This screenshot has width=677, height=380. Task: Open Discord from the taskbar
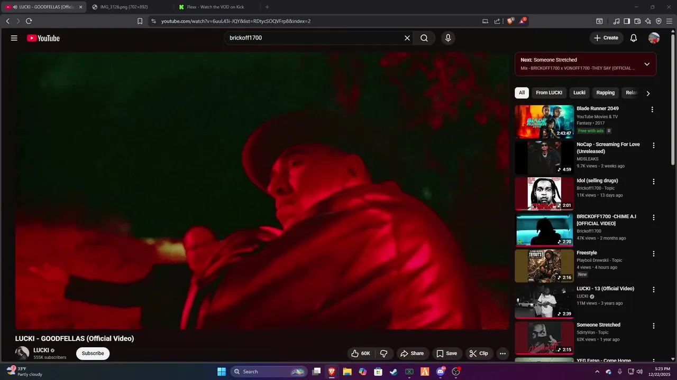coord(441,372)
